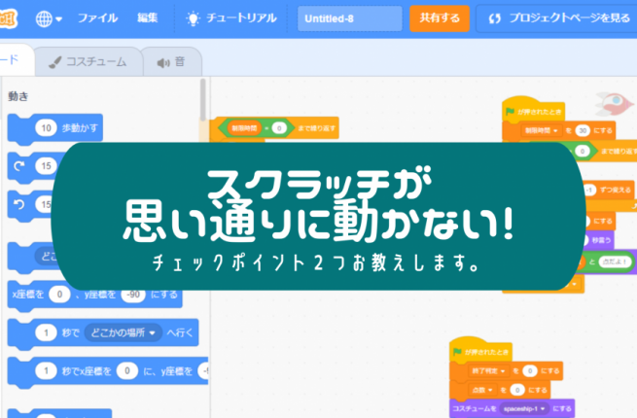Open the 編集 menu
Screen dimensions: 637x418
pos(148,18)
